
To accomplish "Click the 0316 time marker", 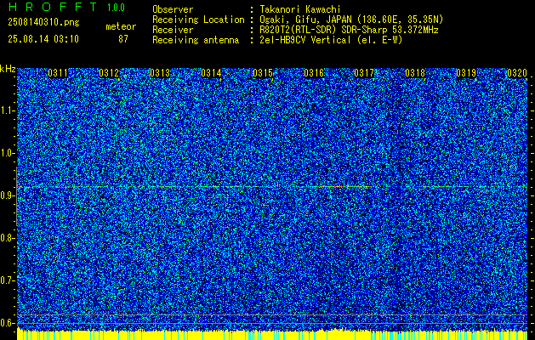I will pyautogui.click(x=314, y=73).
